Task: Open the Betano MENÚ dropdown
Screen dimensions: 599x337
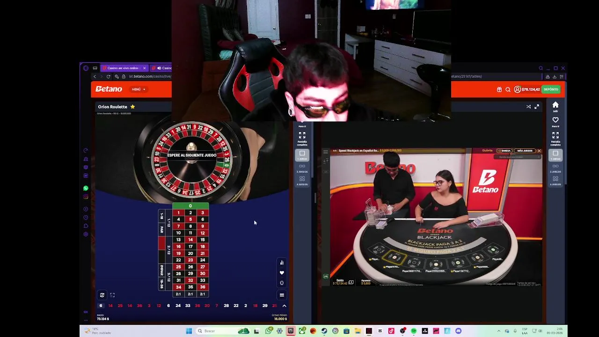Action: pos(138,89)
